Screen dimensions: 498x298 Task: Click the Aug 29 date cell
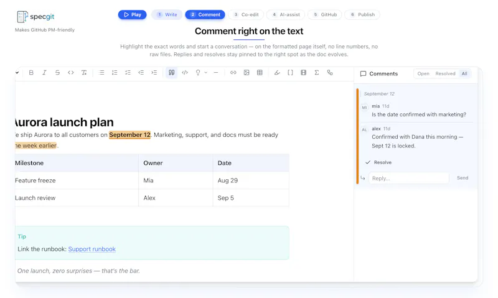pos(251,180)
